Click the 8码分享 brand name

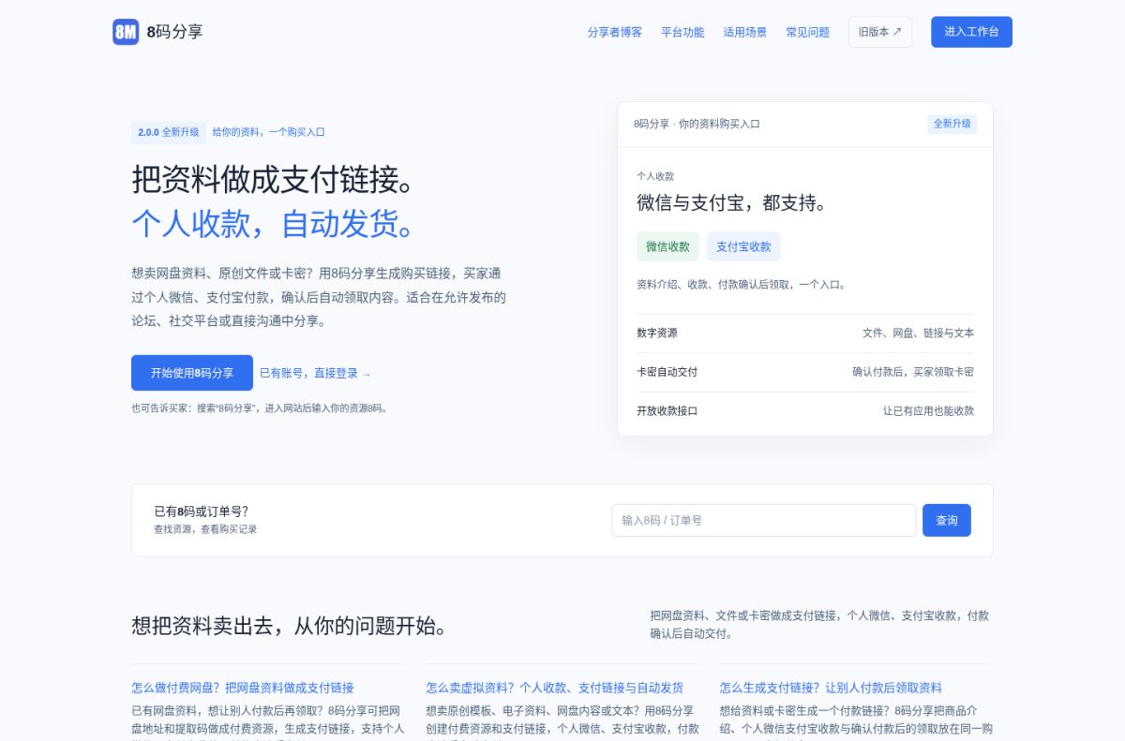(174, 32)
